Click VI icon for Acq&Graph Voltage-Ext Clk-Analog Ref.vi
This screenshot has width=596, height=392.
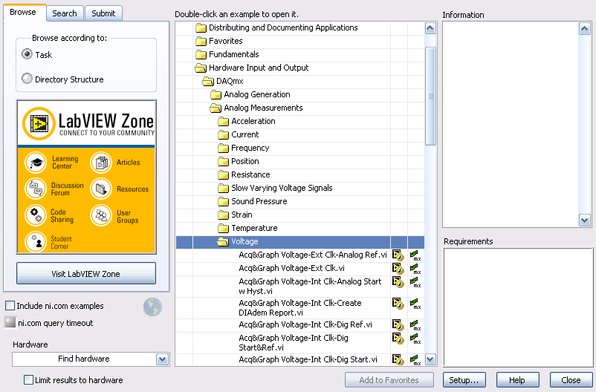coord(398,255)
